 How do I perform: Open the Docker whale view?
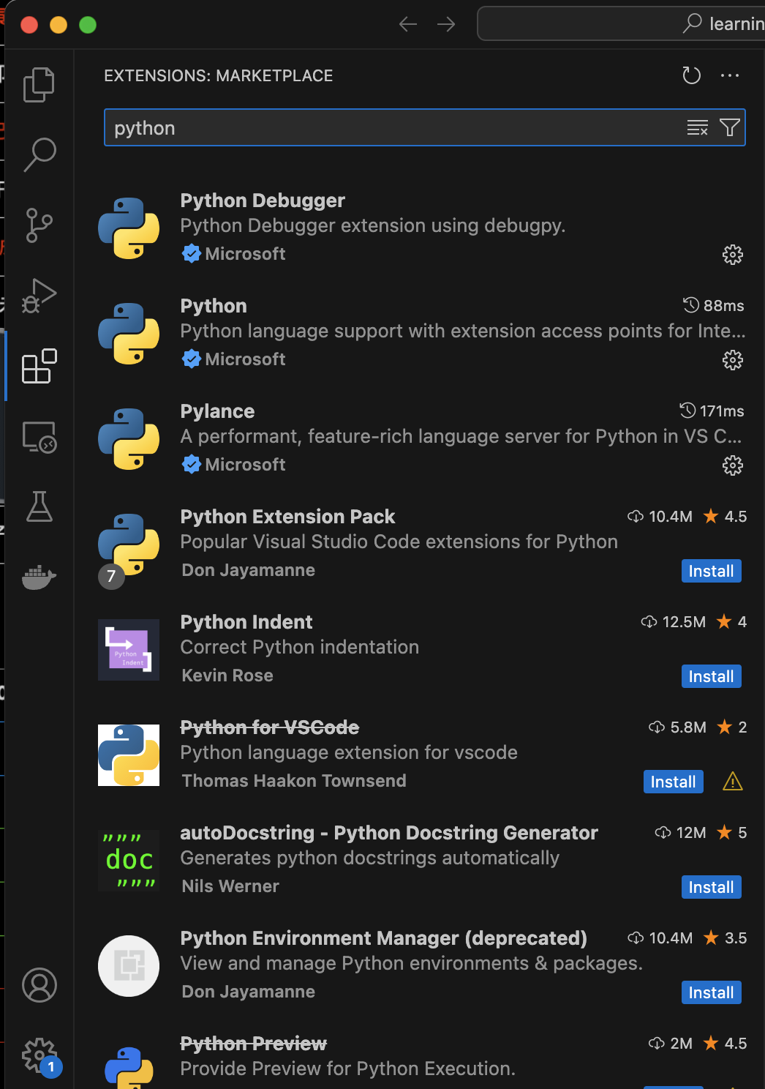coord(39,577)
